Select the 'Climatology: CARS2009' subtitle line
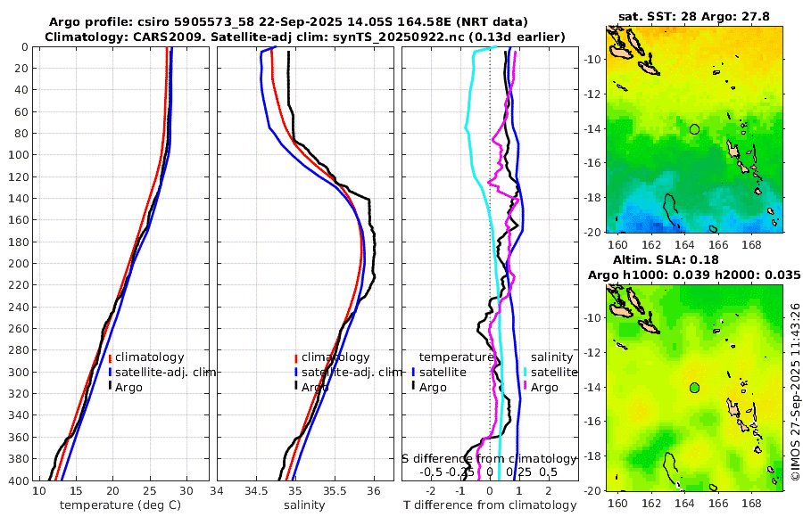 tap(305, 37)
